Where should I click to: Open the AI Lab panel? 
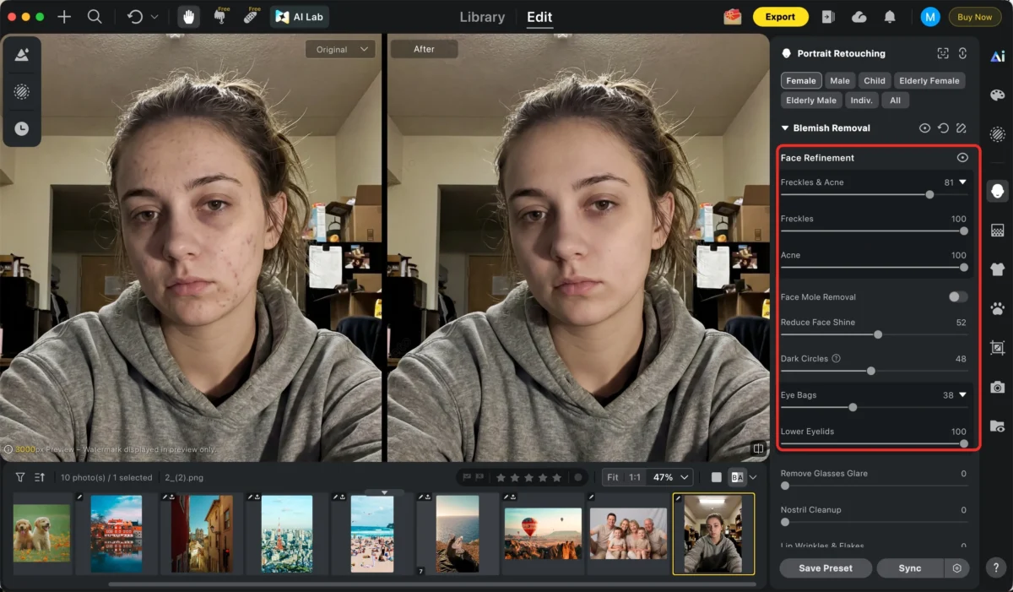[299, 16]
